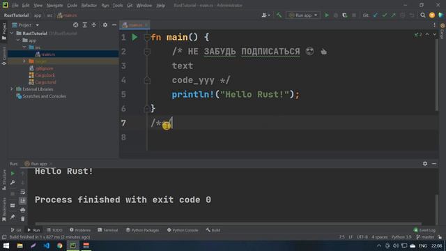Open user account dropdown in toolbar
The height and width of the screenshot is (251, 446).
point(266,15)
